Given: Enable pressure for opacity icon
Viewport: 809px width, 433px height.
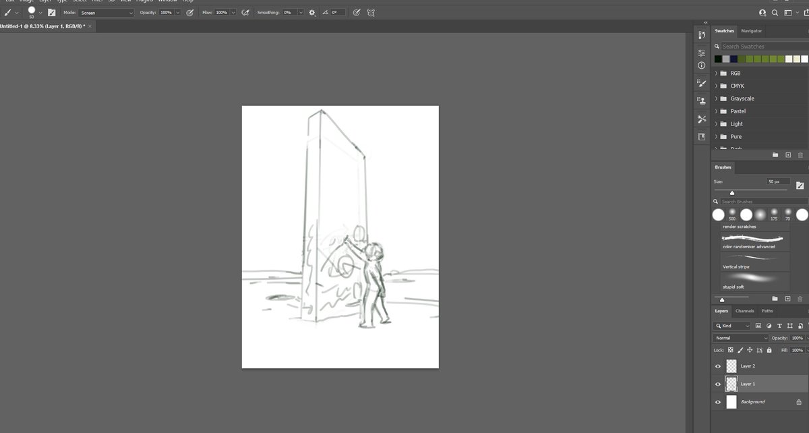Looking at the screenshot, I should click(x=189, y=12).
